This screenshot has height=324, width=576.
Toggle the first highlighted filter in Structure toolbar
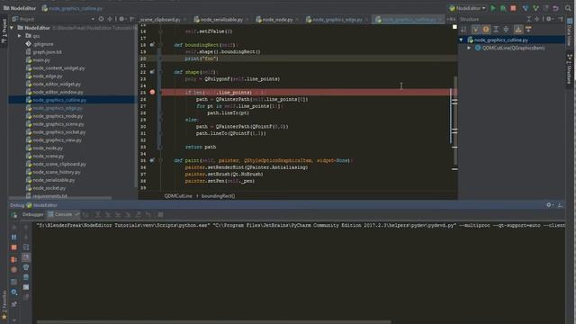click(476, 30)
